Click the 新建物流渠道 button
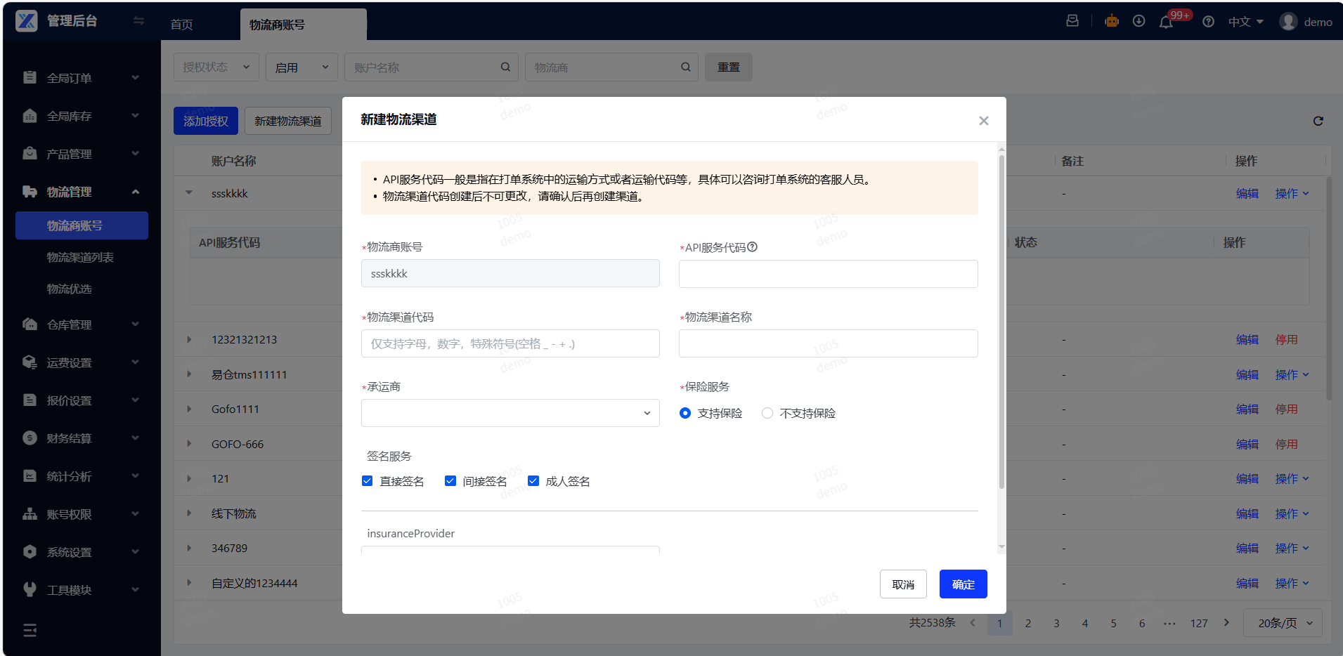This screenshot has width=1343, height=656. tap(288, 121)
